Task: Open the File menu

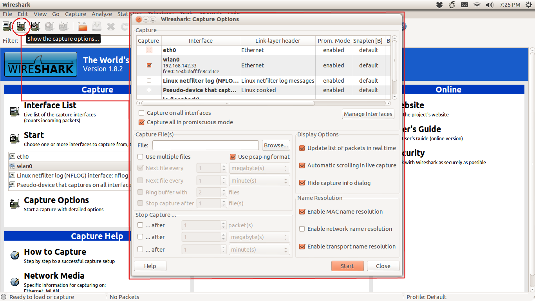Action: 7,14
